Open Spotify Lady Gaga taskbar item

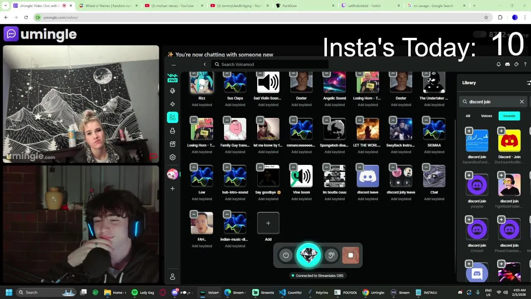point(142,292)
